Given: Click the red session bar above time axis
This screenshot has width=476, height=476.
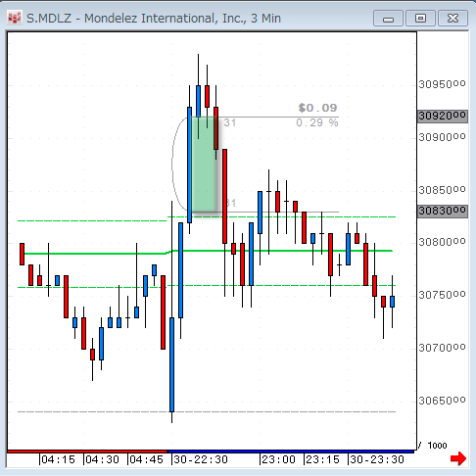Looking at the screenshot, I should (x=87, y=452).
